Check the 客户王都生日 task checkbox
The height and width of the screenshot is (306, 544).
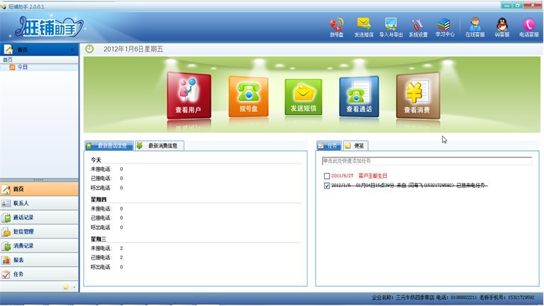click(327, 175)
